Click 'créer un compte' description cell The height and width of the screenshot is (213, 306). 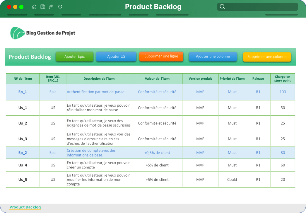click(99, 165)
